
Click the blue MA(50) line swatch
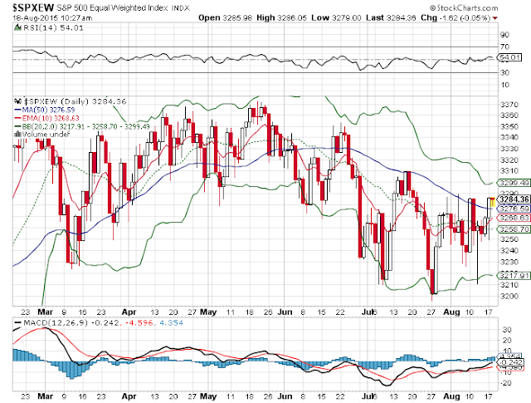17,110
